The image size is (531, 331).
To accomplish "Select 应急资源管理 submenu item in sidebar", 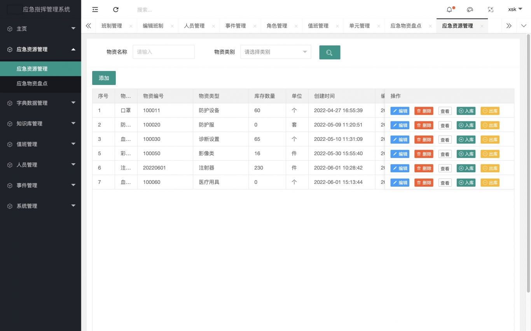I will (x=40, y=69).
